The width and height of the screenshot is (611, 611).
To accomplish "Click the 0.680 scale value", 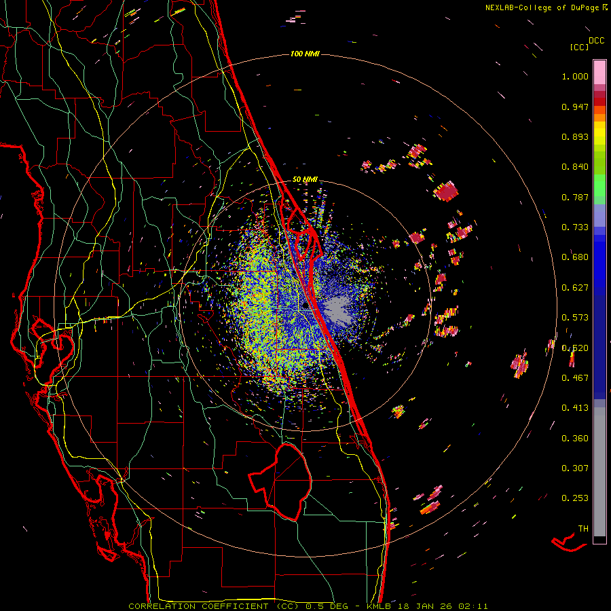I will (575, 257).
